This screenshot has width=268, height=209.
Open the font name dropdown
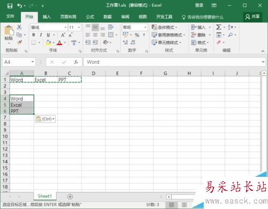tap(65, 27)
